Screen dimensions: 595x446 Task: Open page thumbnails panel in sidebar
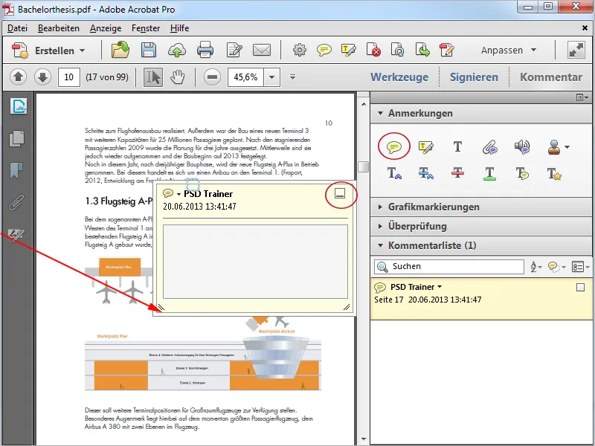pos(16,138)
